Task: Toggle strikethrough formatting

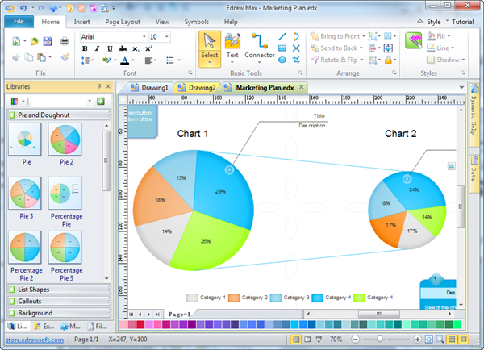Action: click(x=123, y=48)
